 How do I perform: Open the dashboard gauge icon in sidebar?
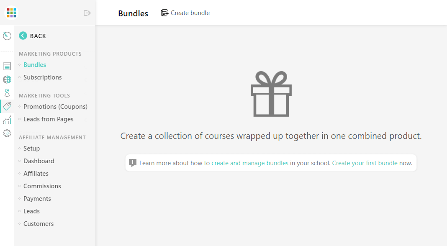pos(7,36)
